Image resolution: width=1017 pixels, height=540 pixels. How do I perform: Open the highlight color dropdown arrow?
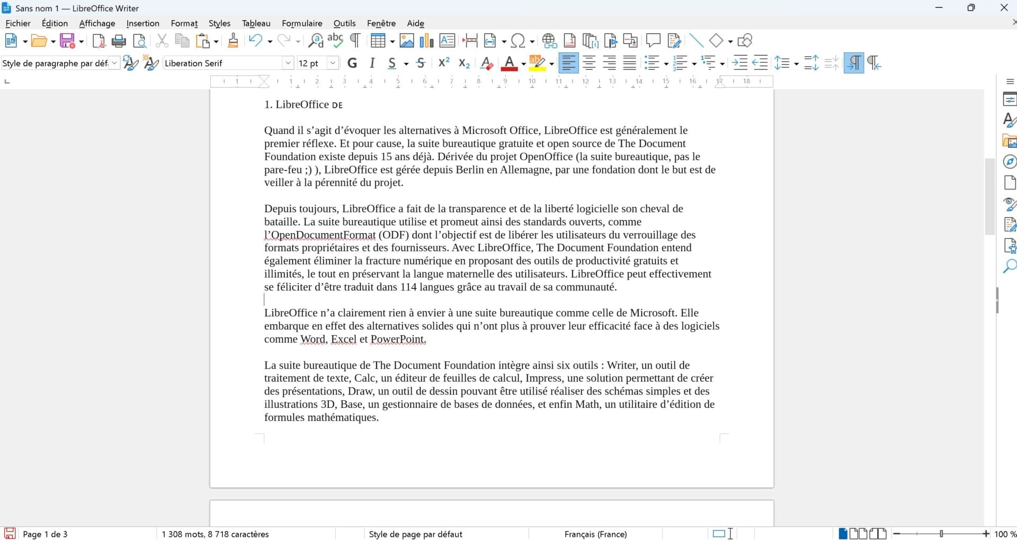point(552,64)
